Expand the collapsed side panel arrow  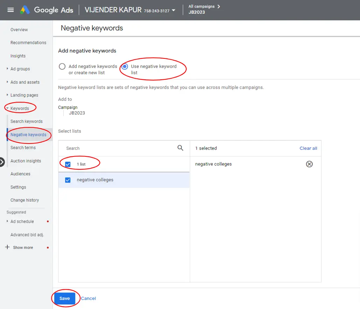(2, 162)
